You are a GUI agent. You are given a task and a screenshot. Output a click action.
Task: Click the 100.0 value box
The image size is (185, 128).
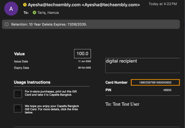[82, 54]
